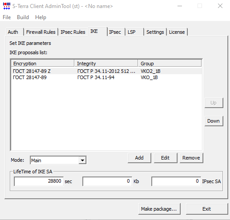Click the S-Terra app icon in title bar
230x220 pixels.
click(x=7, y=6)
